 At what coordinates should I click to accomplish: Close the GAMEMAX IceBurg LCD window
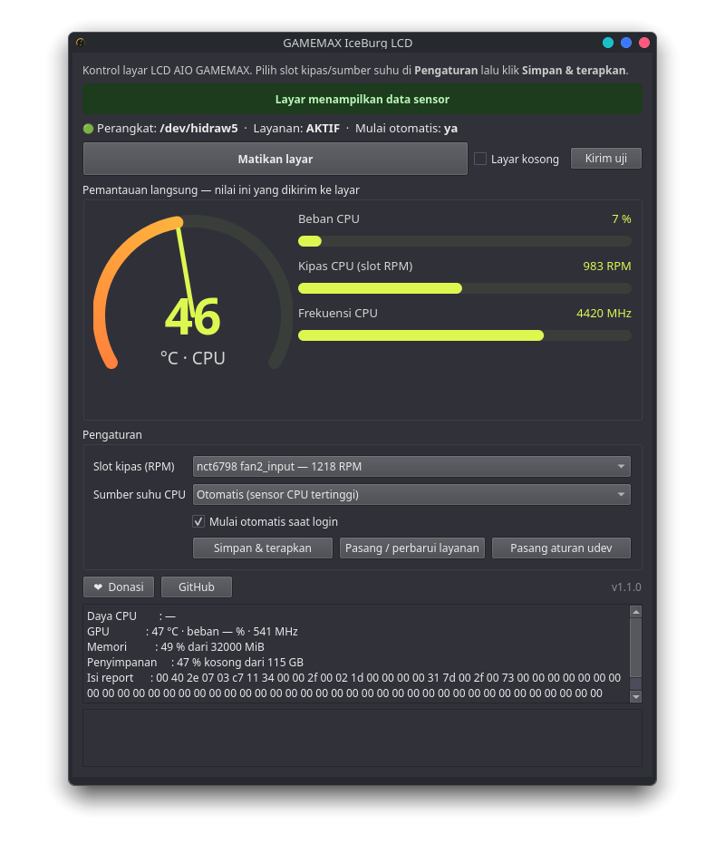point(644,43)
